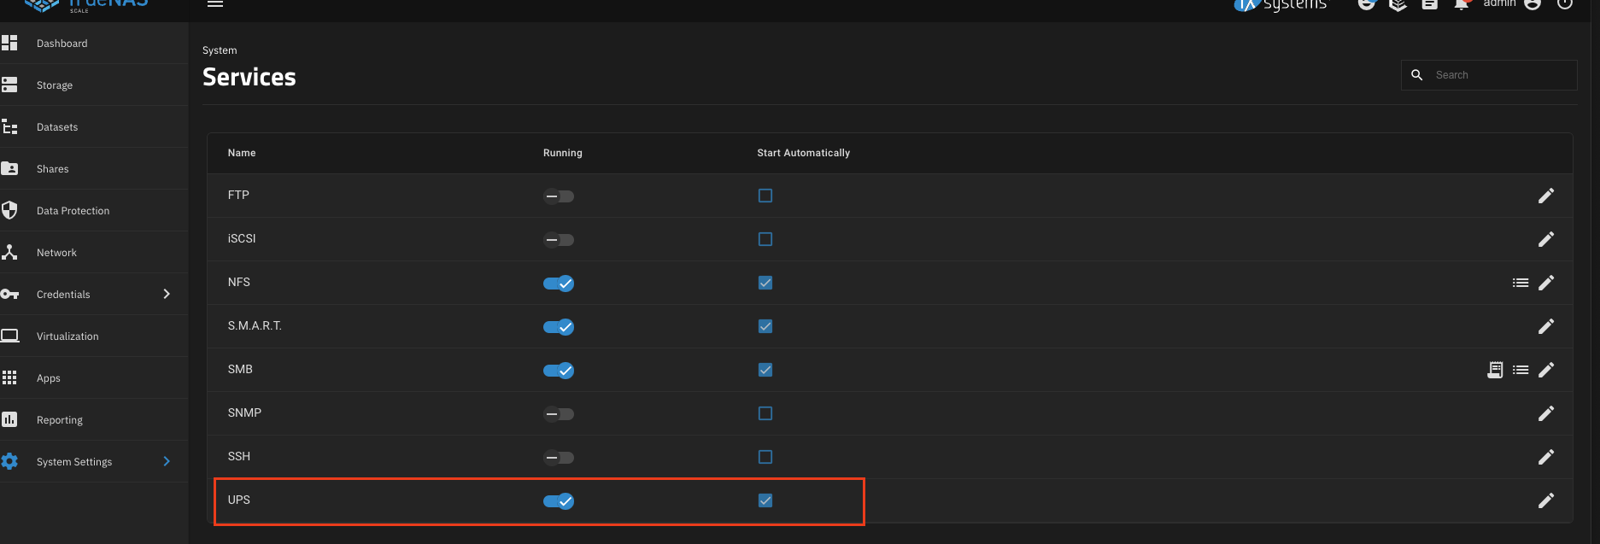Enable Start Automatically for SNMP
This screenshot has height=544, width=1600.
(x=765, y=413)
